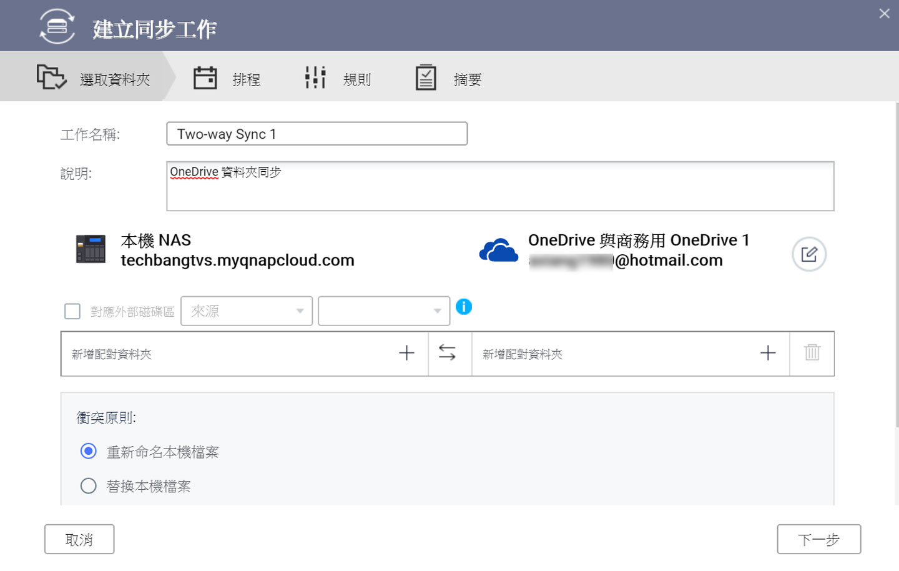Image resolution: width=899 pixels, height=571 pixels.
Task: Select the 重新命名本機檔案 conflict option
Action: tap(89, 451)
